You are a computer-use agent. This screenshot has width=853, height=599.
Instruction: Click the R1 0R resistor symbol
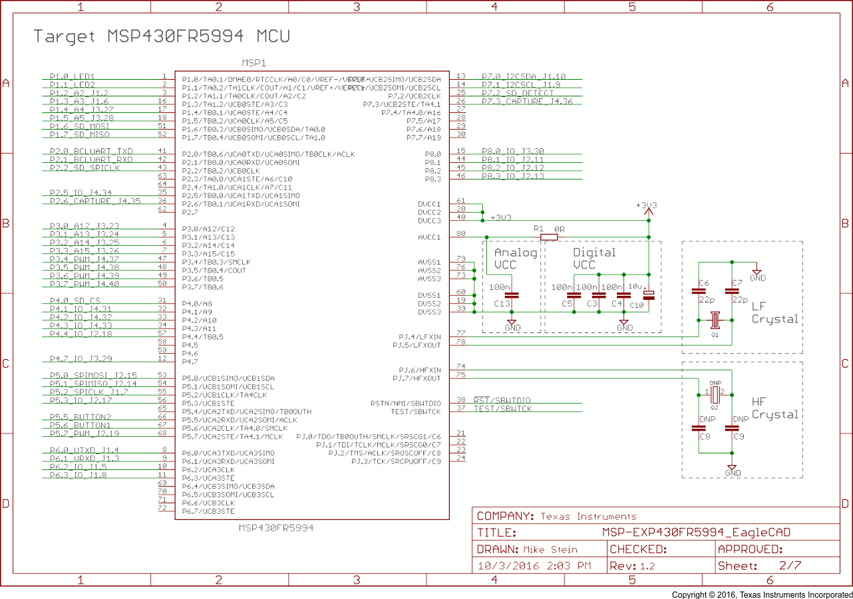[x=549, y=237]
